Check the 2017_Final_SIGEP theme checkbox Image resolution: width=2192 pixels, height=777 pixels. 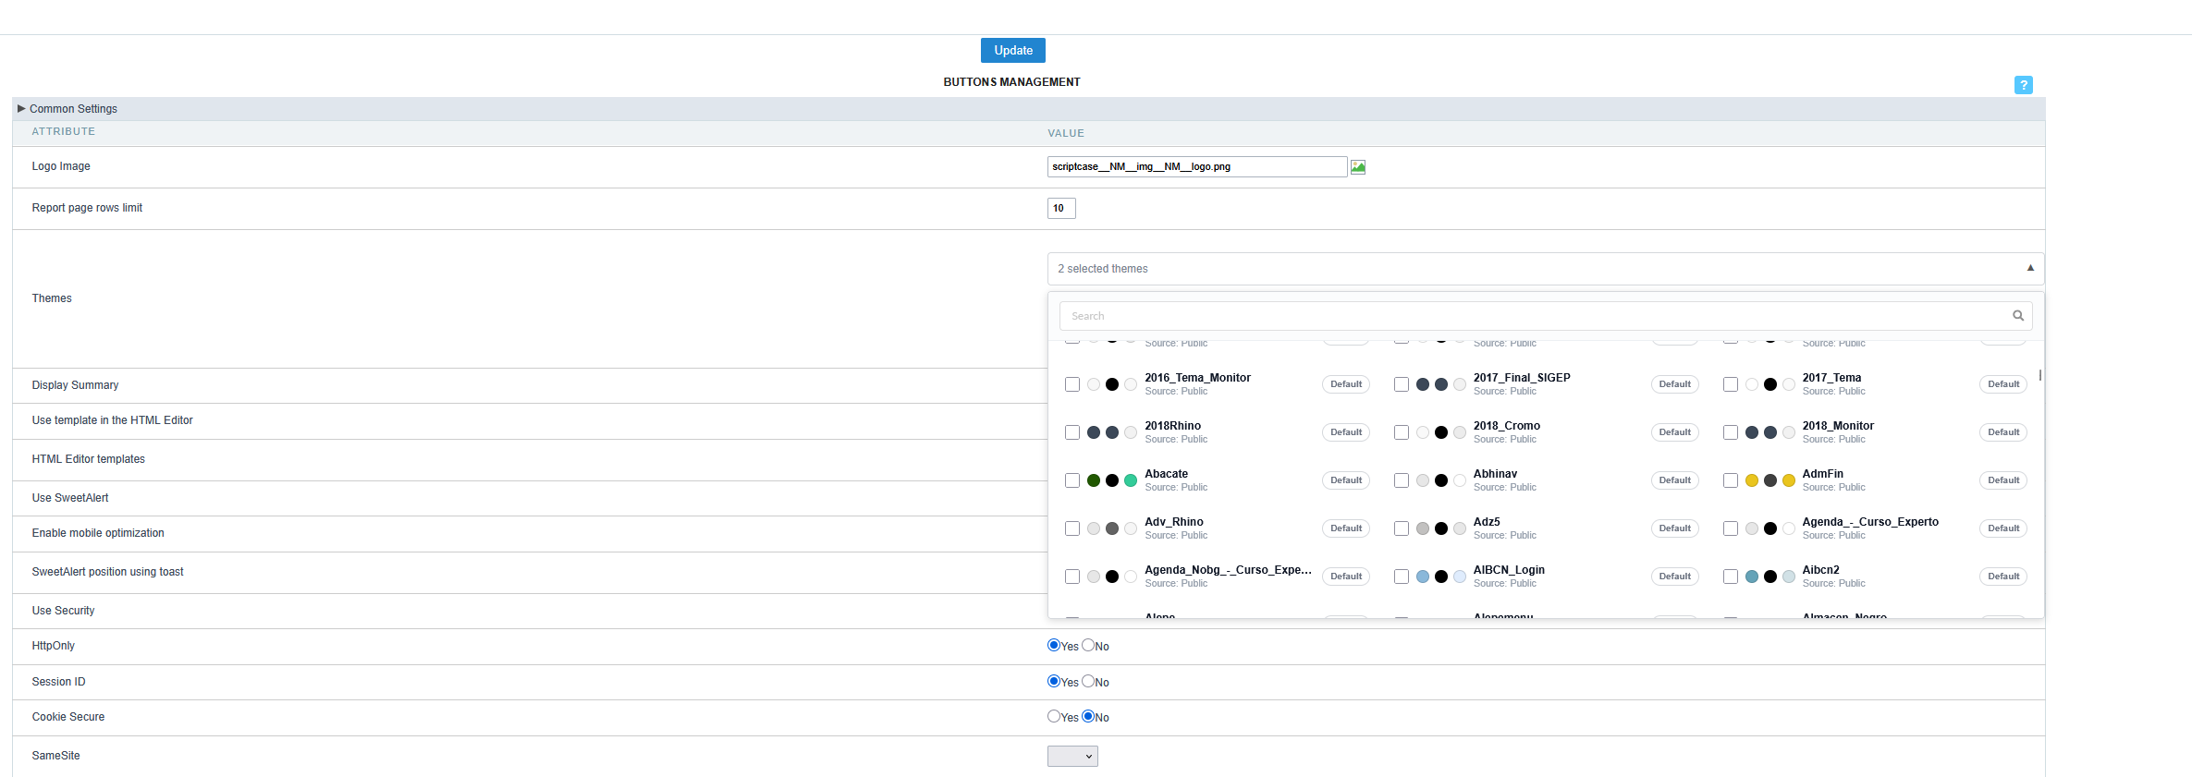click(1402, 384)
